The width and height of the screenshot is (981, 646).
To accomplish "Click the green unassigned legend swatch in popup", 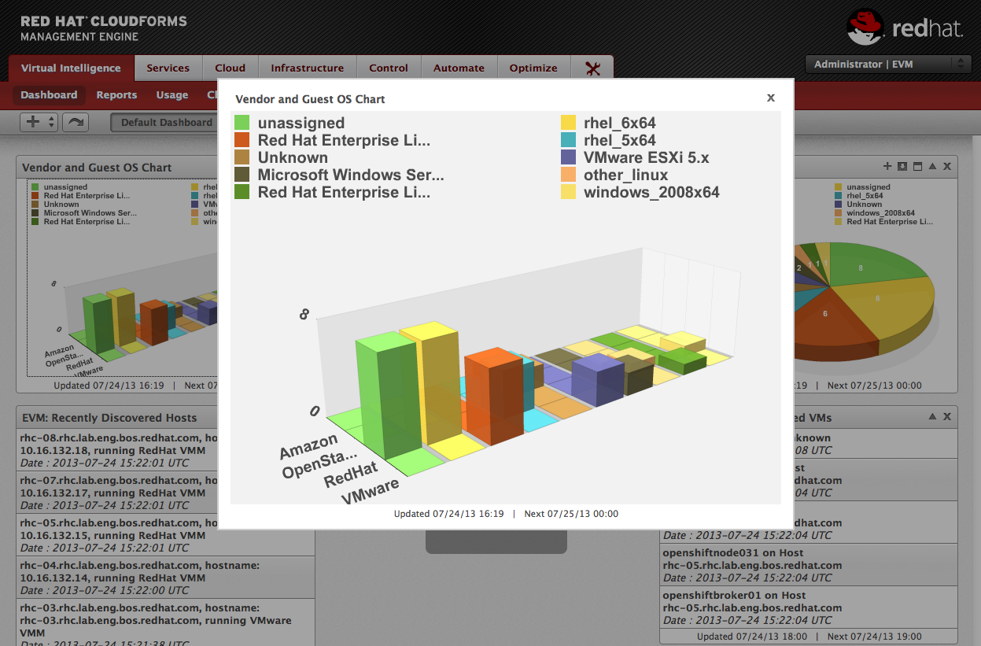I will click(242, 123).
